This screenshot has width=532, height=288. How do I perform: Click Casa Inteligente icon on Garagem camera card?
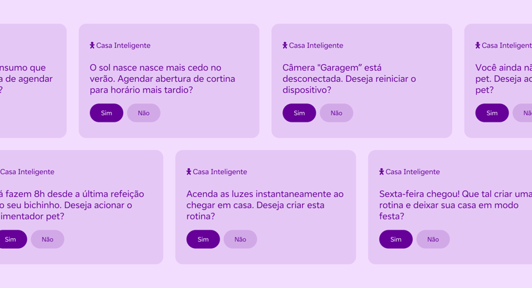point(284,45)
